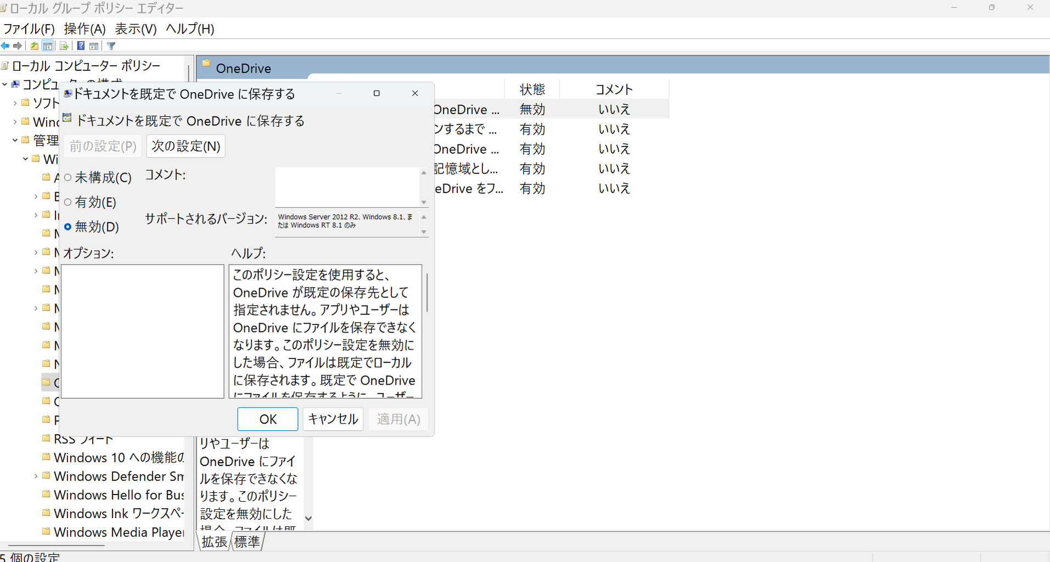Expand the Winc folder node under コンピューターの構成
Image resolution: width=1050 pixels, height=562 pixels.
coord(15,122)
